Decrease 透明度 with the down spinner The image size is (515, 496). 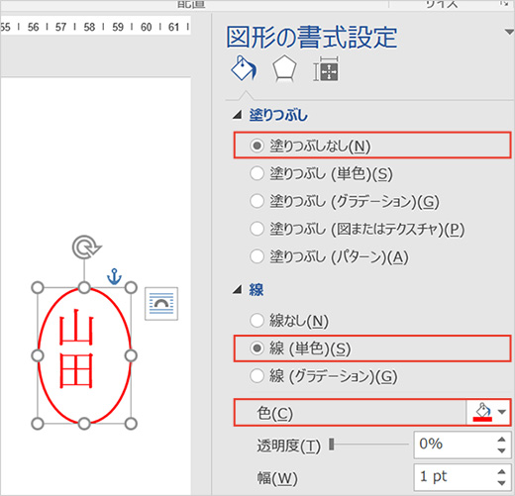click(x=502, y=450)
